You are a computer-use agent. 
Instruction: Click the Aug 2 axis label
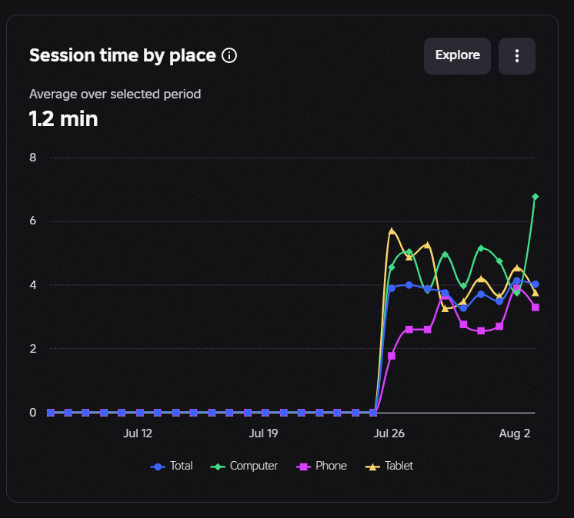515,433
